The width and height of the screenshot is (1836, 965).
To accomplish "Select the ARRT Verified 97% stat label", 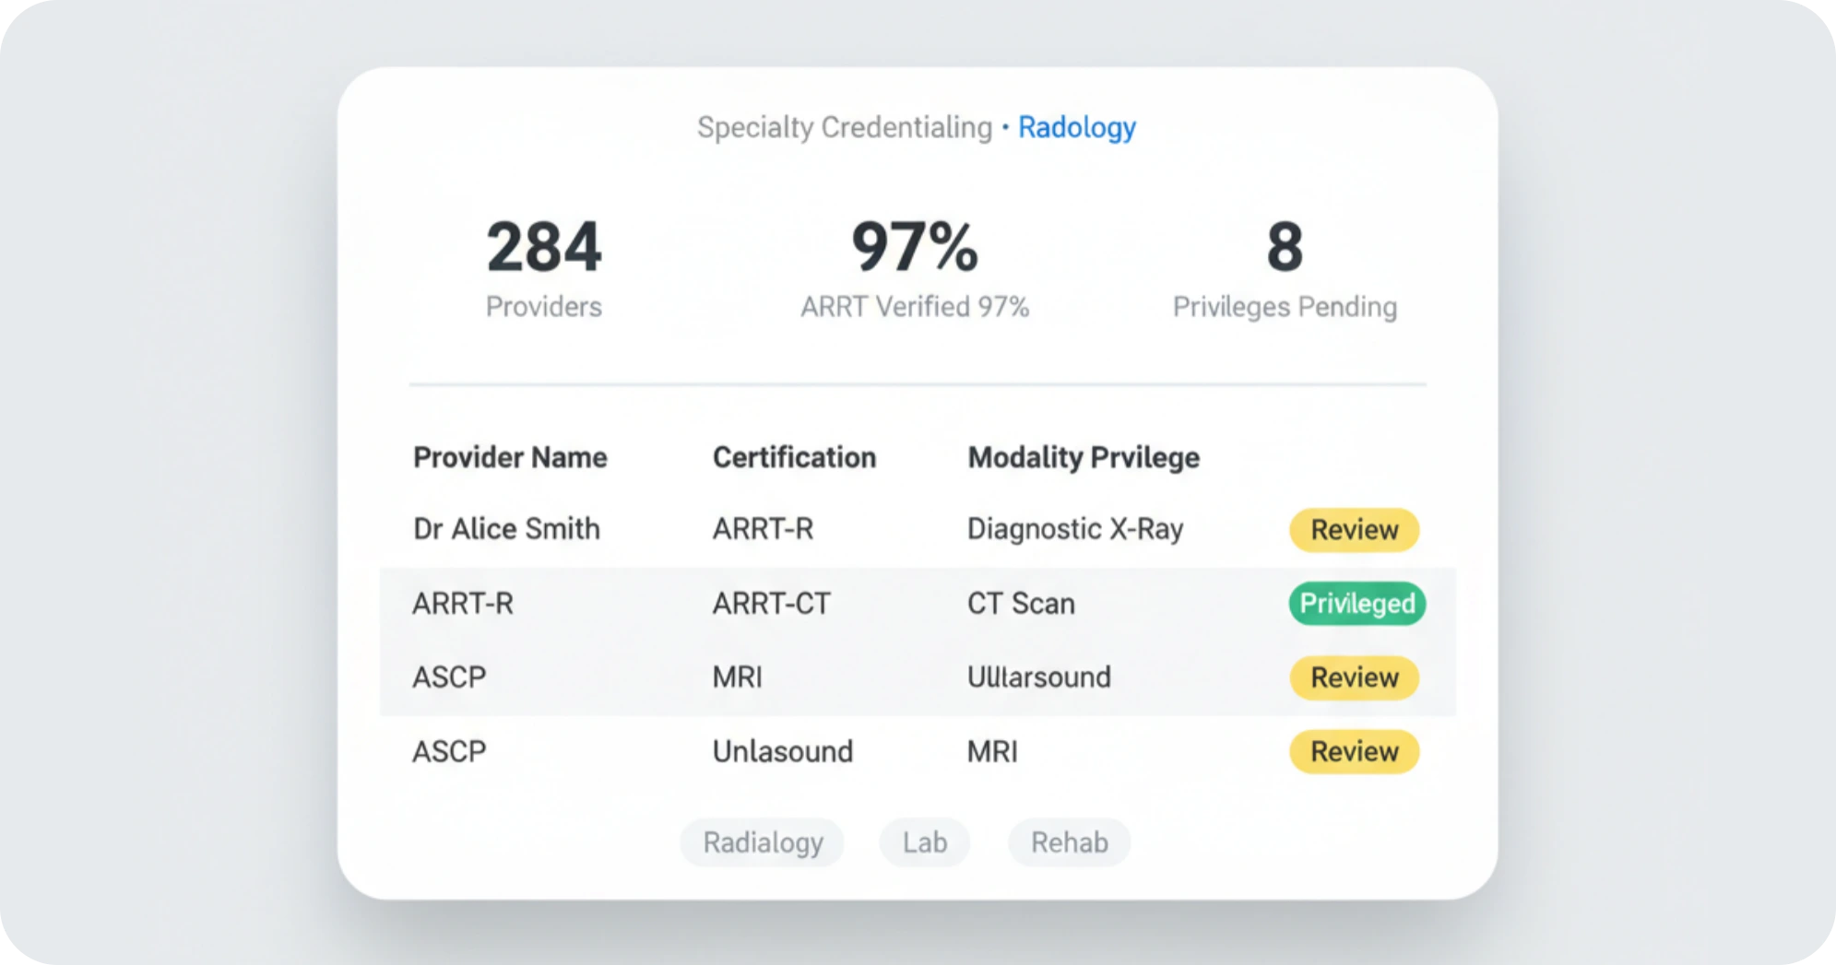I will pyautogui.click(x=915, y=307).
